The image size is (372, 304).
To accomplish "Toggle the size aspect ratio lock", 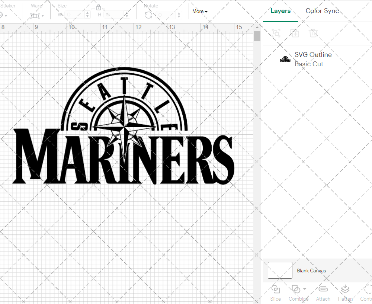I will (99, 7).
